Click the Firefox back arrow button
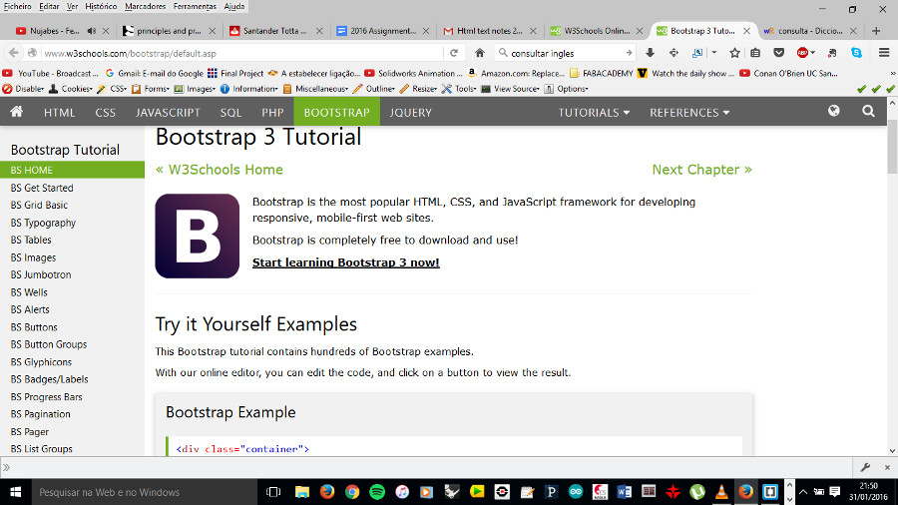Viewport: 898px width, 505px height. 13,53
